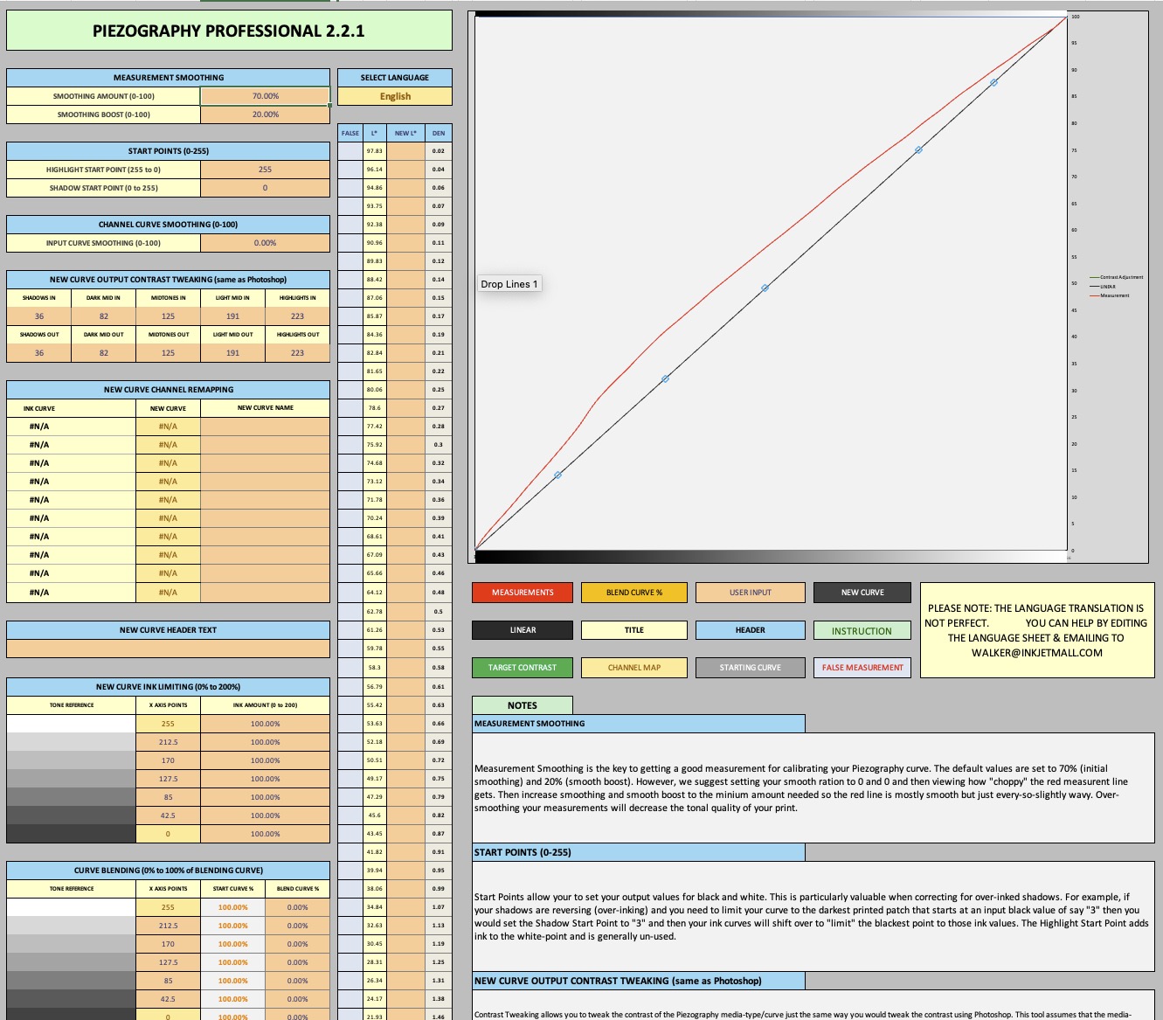The image size is (1163, 1020).
Task: Select the Smoothing Amount cell showing 70.00%
Action: [266, 96]
